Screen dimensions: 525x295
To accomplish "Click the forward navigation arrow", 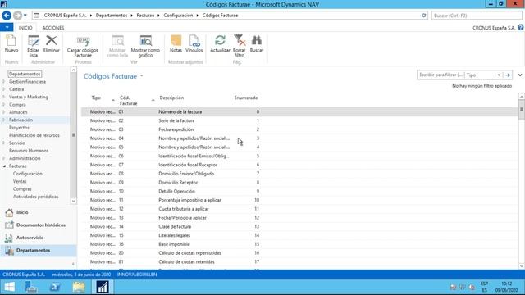I will pos(17,16).
